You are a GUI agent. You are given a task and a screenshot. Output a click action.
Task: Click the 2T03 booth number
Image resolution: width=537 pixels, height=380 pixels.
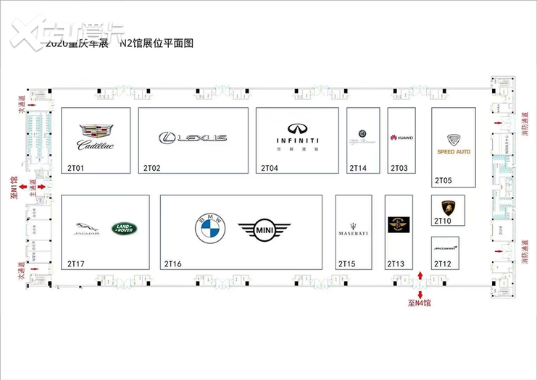[x=399, y=168]
